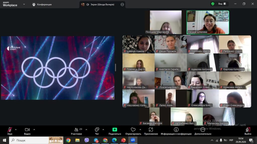
Task: Change layout with Вид button
Action: tap(222, 4)
